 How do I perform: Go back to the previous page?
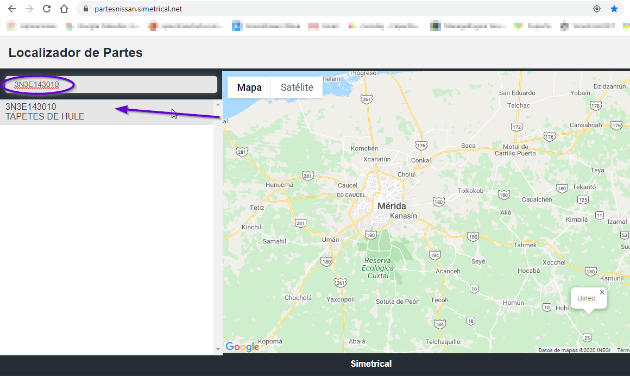pos(12,9)
